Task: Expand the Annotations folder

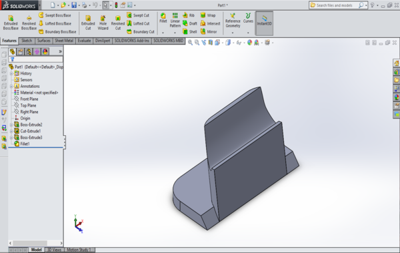Action: [x=11, y=86]
